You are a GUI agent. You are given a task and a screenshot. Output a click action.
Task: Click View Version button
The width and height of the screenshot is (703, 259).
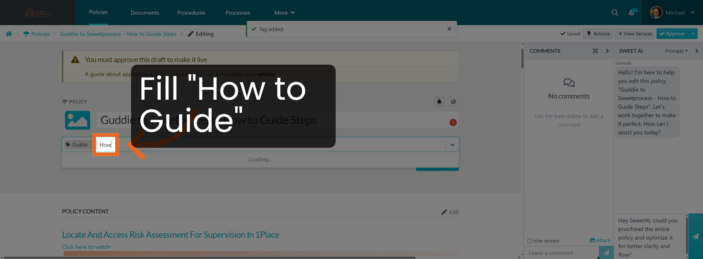(x=635, y=34)
